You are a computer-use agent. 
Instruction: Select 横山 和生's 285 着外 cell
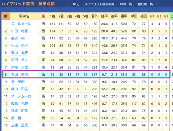[x=95, y=89]
